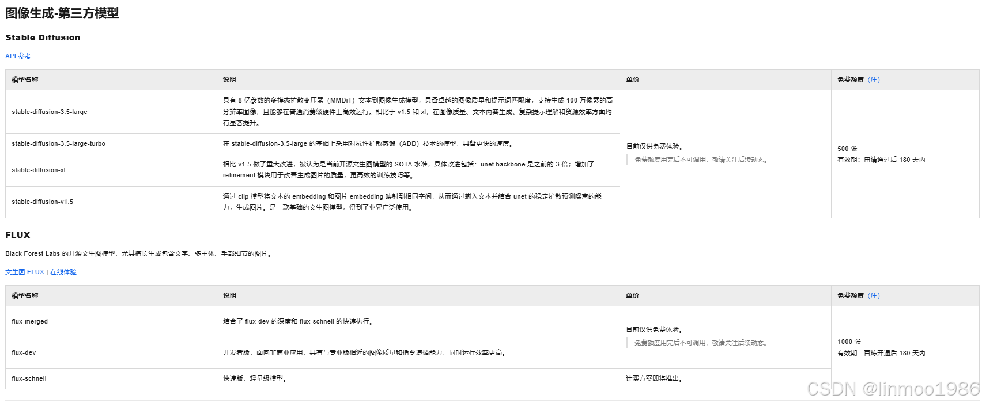Image resolution: width=982 pixels, height=406 pixels.
Task: Click 有效期:申请通过后 180 天内 text
Action: tap(881, 160)
